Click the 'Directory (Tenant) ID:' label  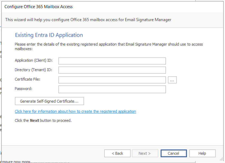pos(33,70)
